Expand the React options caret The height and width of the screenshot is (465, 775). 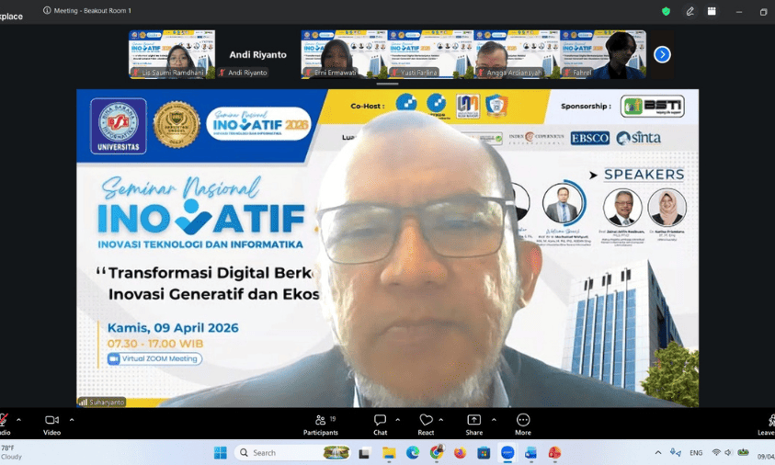[x=441, y=419]
